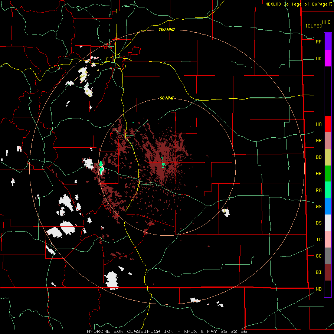
Task: Pick the WS blue legend swatch
Action: 328,206
